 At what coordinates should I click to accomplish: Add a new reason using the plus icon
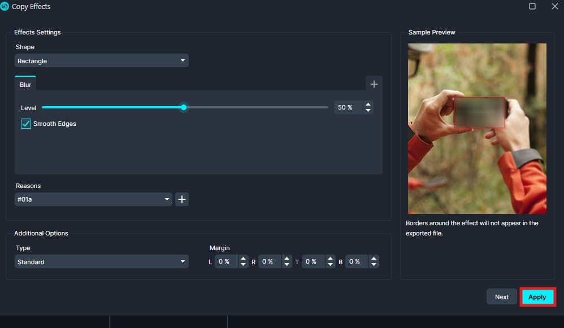coord(181,199)
